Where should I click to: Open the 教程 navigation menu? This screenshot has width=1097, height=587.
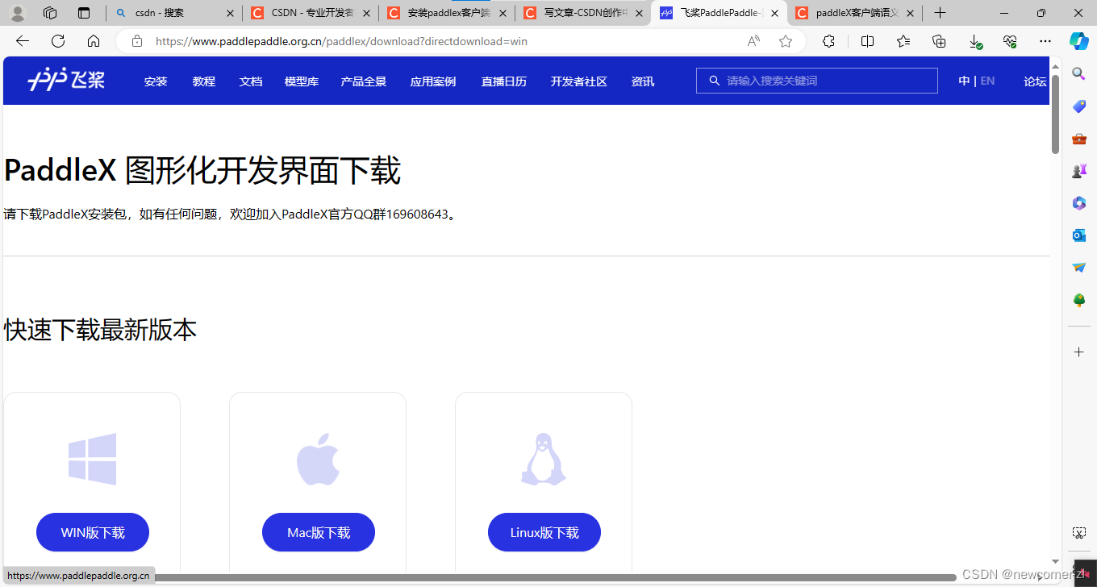click(x=204, y=81)
